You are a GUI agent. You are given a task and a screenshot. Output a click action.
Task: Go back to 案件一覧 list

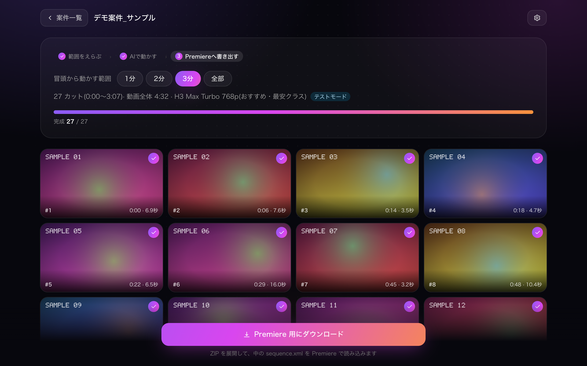point(64,18)
